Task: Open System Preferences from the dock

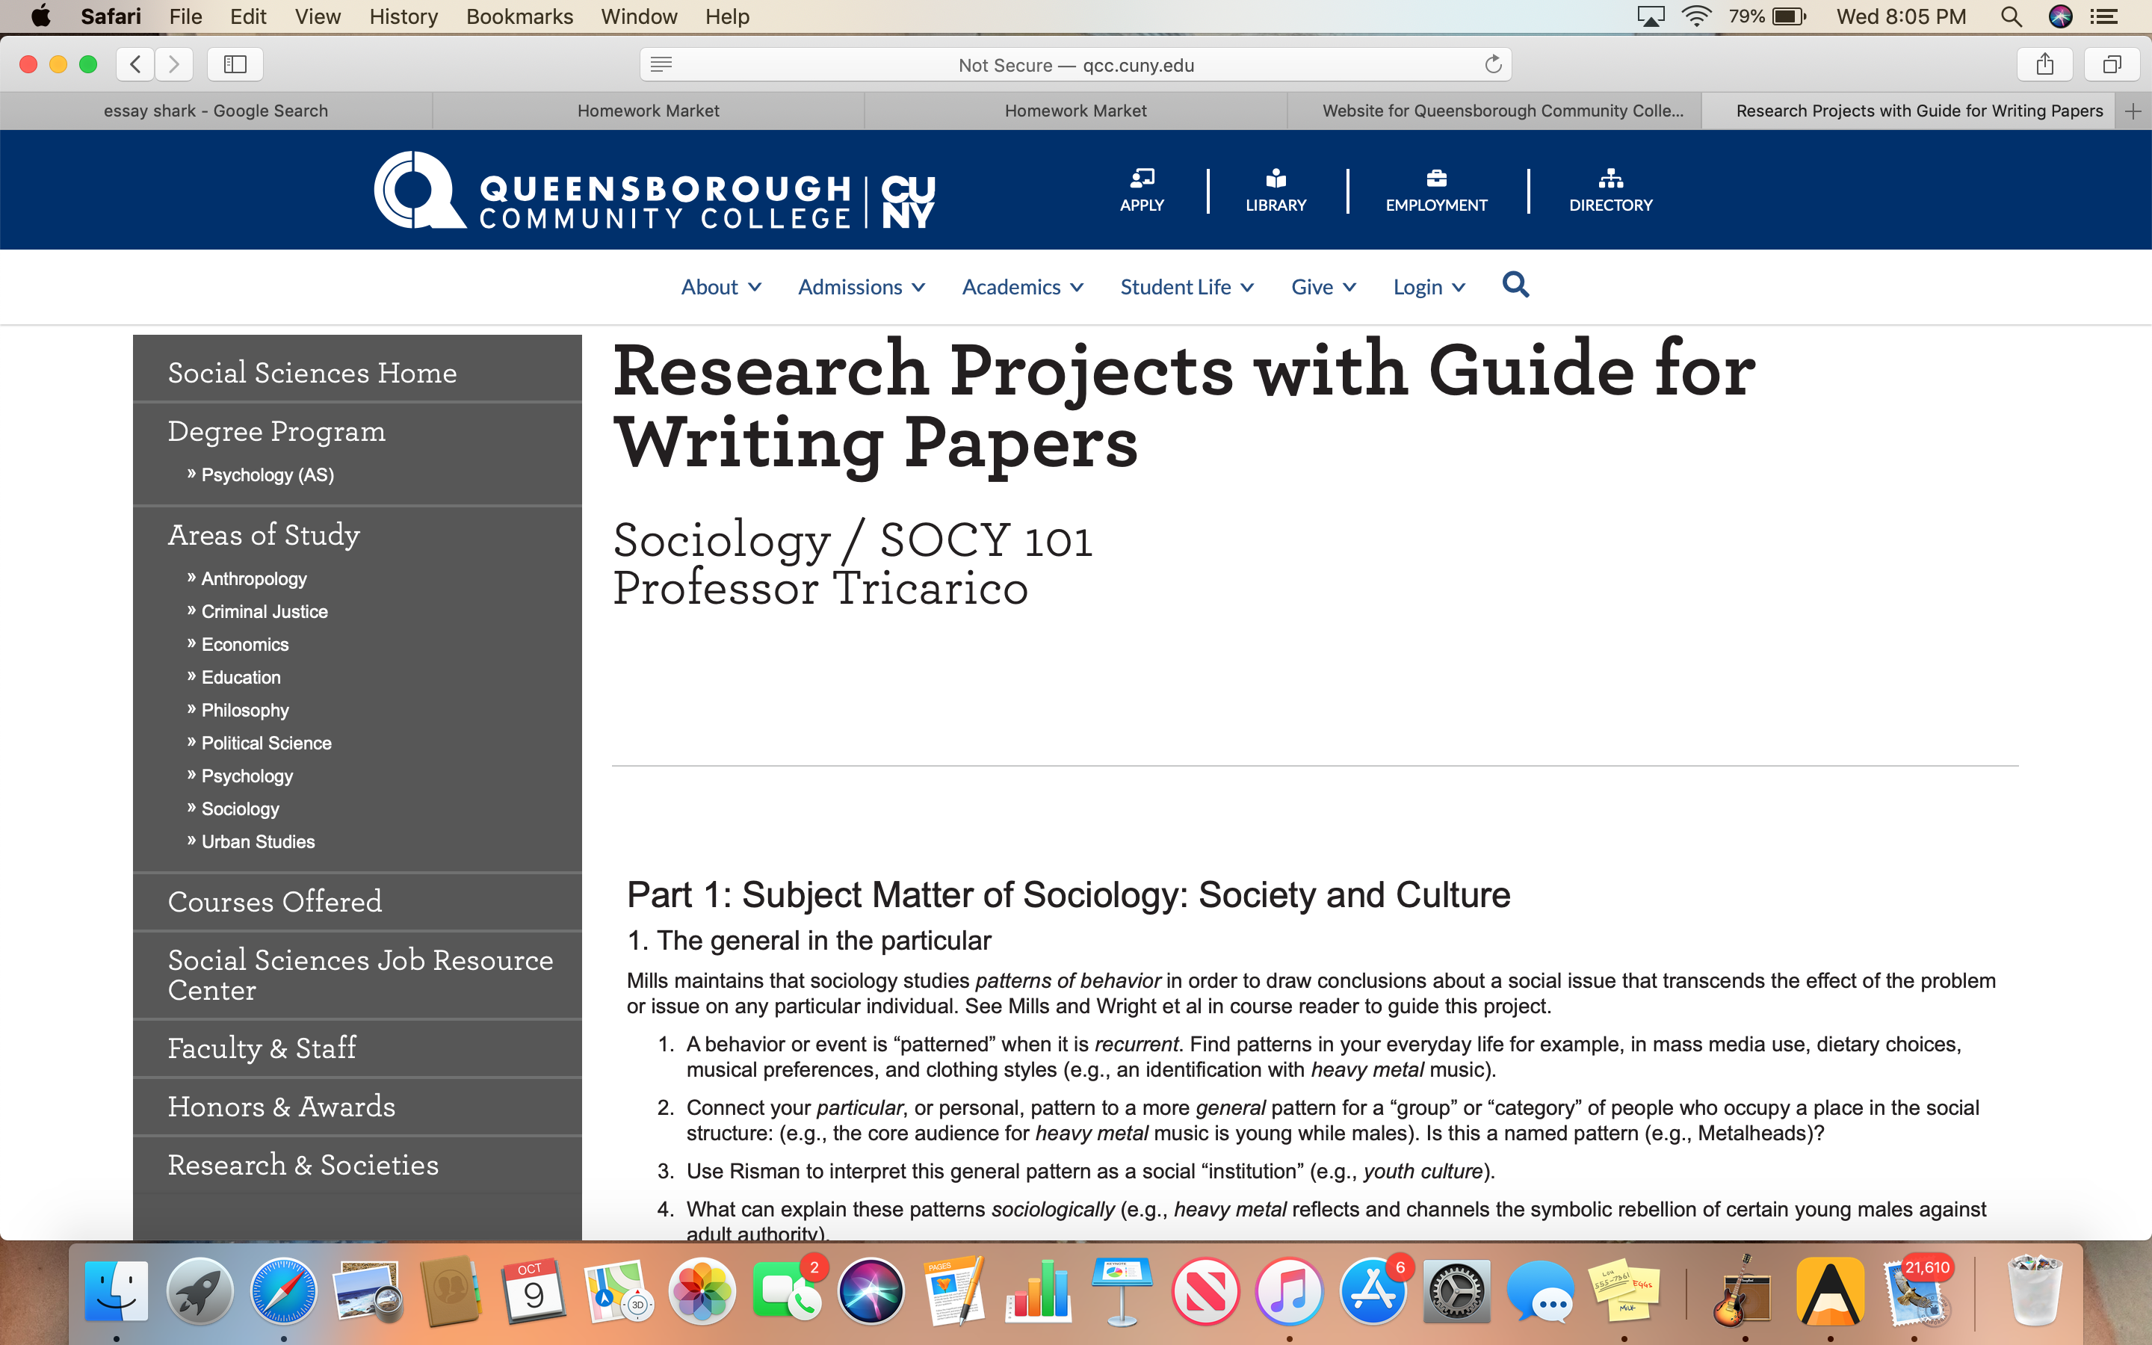Action: pyautogui.click(x=1456, y=1290)
